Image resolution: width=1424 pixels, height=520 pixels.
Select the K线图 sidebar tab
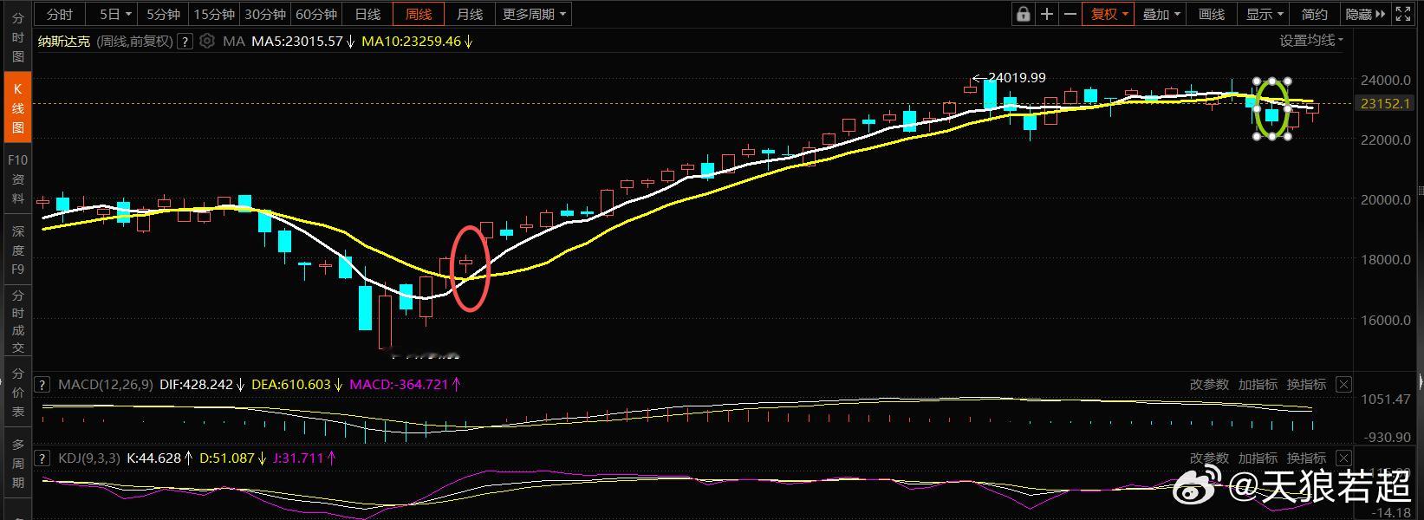pos(17,107)
